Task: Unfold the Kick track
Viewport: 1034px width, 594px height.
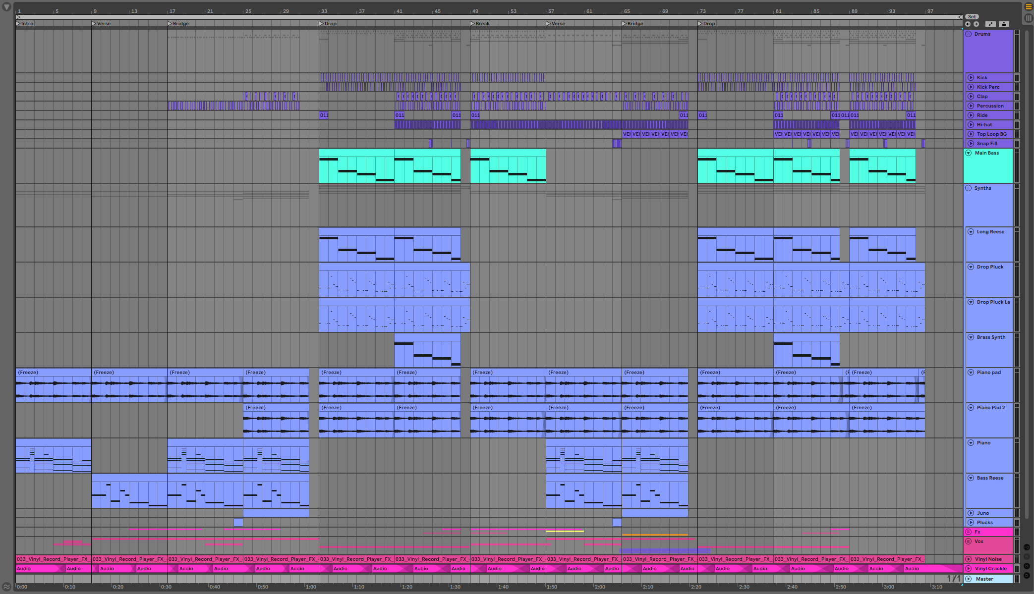Action: 971,78
